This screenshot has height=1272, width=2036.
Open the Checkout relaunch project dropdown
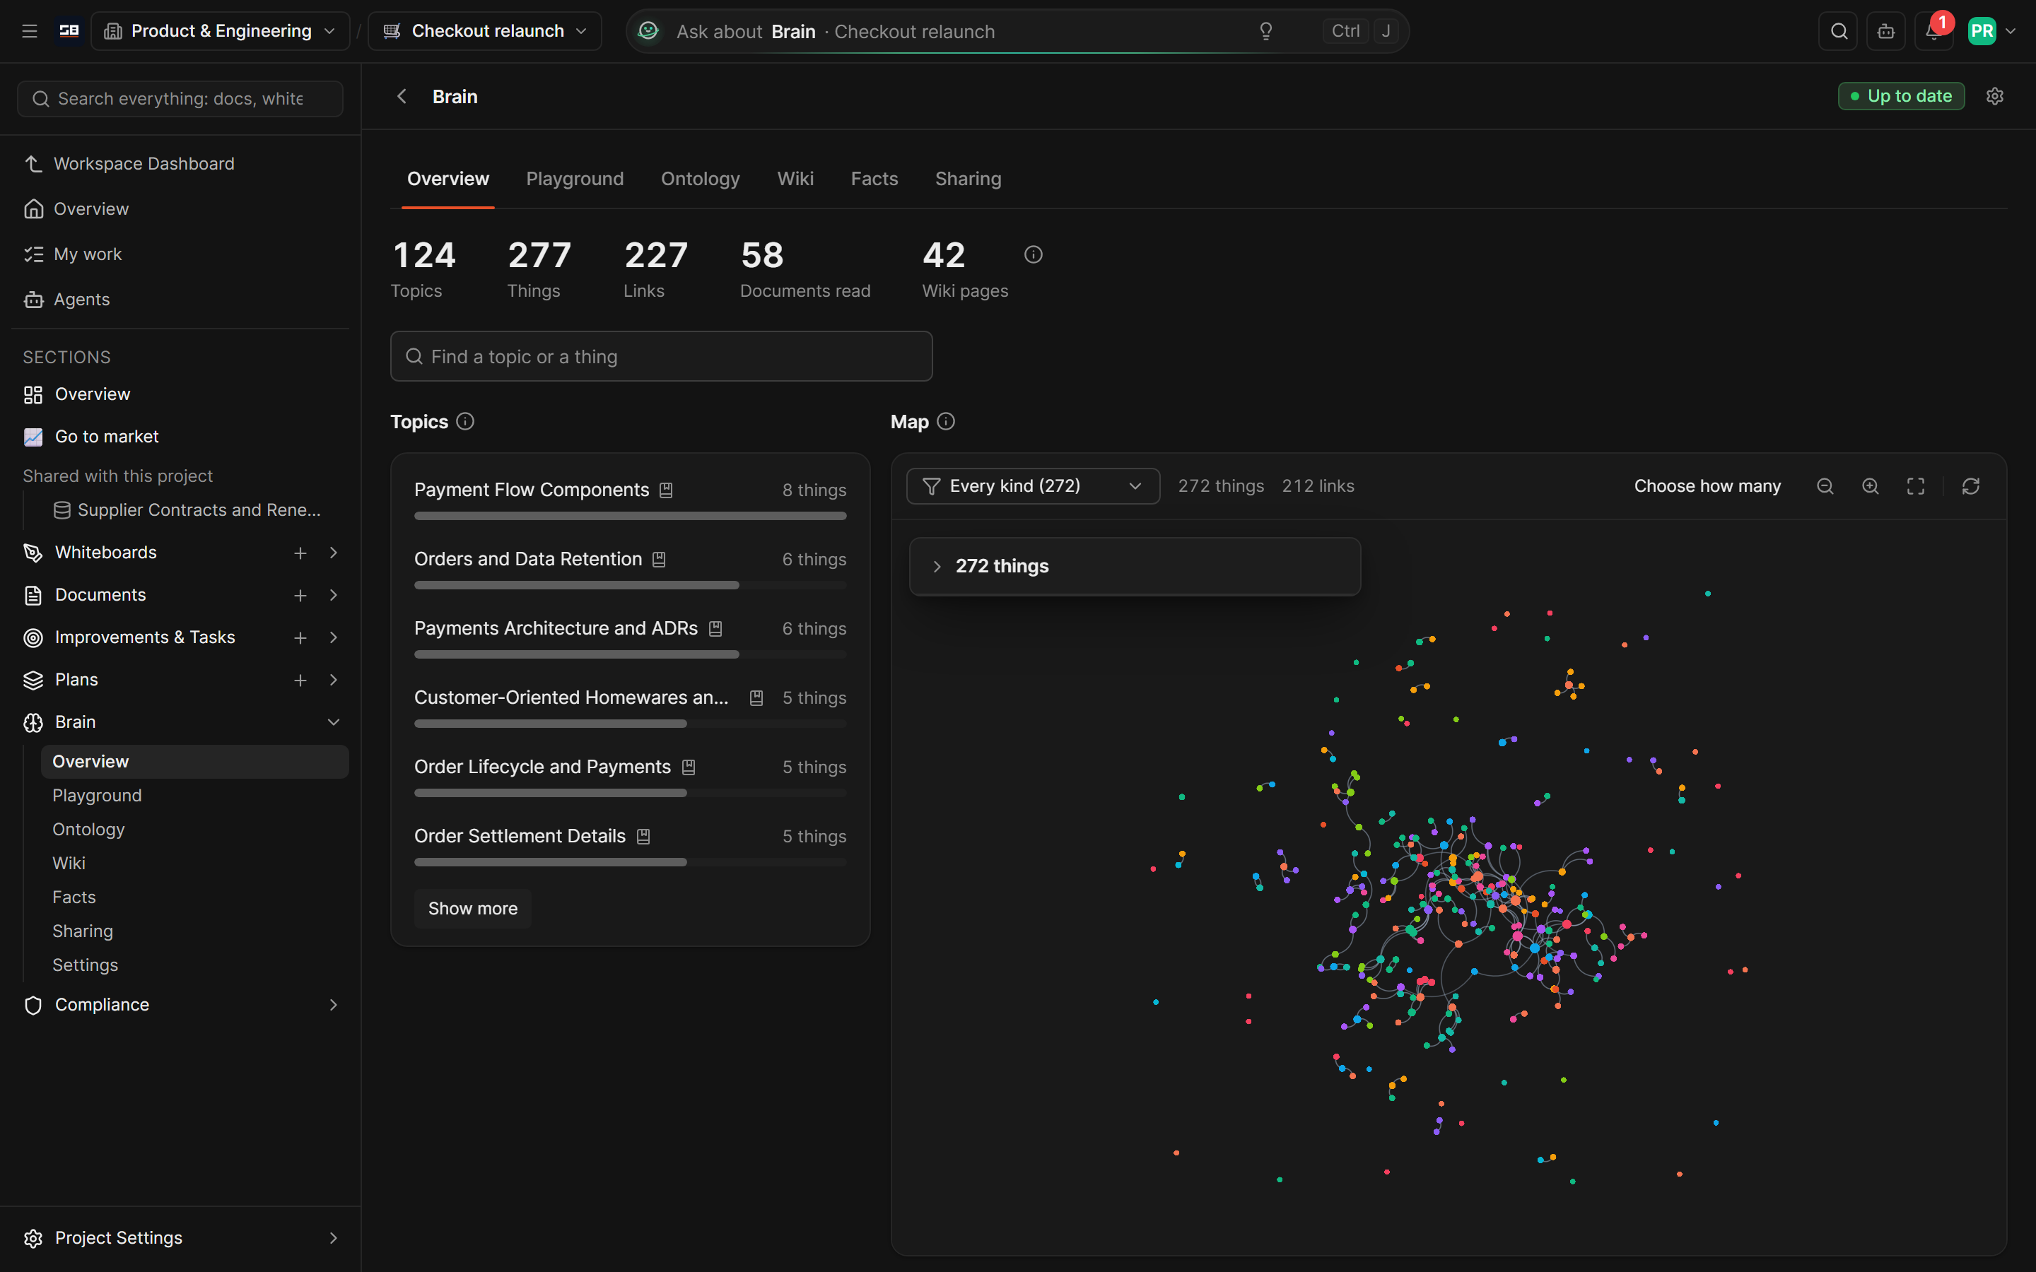pos(484,31)
